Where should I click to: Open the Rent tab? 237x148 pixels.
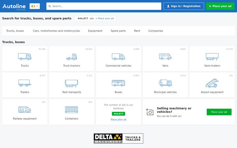click(x=137, y=31)
